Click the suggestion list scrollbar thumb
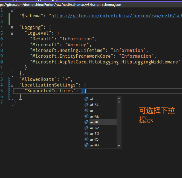Image resolution: width=182 pixels, height=178 pixels. 119,102
